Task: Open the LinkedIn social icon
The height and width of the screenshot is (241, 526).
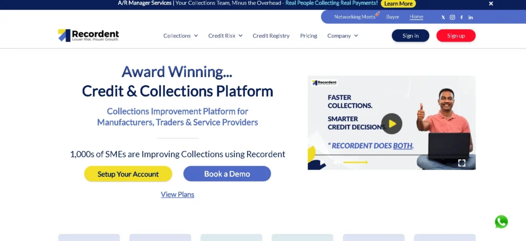Action: (x=471, y=17)
